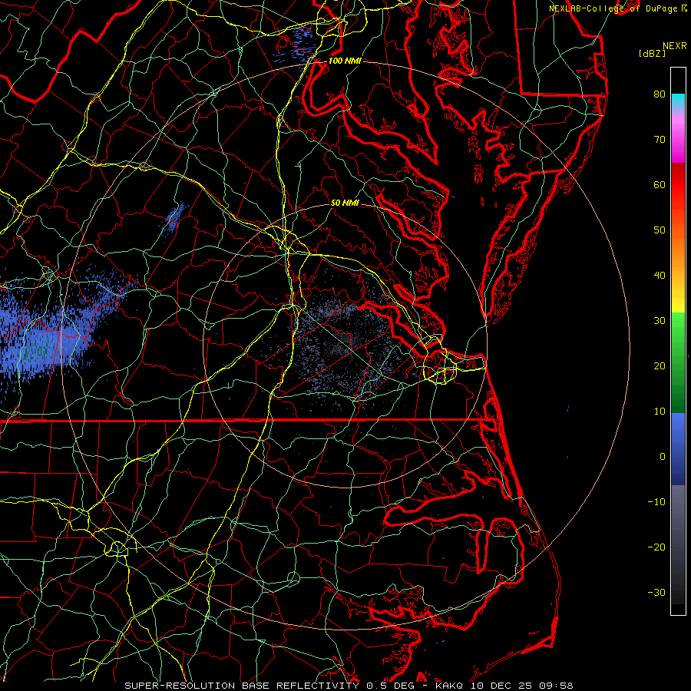
Task: Click the 60 dBZ scale value
Action: coord(660,184)
